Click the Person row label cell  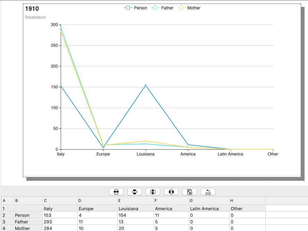pos(28,215)
